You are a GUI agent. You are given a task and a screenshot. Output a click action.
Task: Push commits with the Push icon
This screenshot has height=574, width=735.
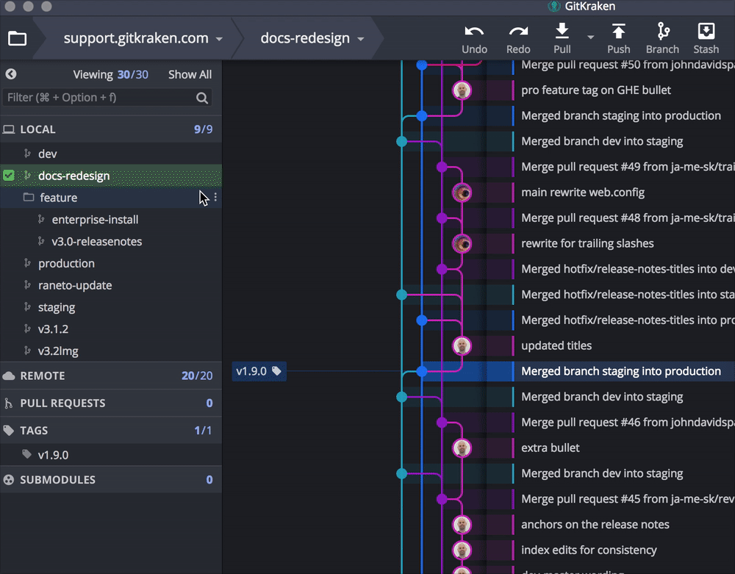(618, 31)
